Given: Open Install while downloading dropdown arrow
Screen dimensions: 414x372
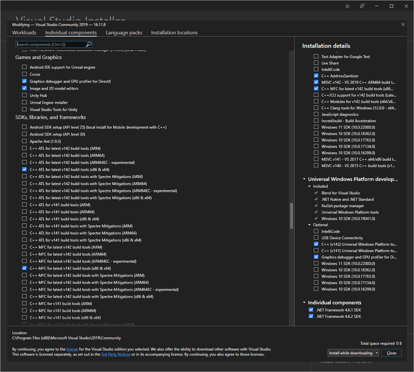Looking at the screenshot, I should [x=377, y=353].
